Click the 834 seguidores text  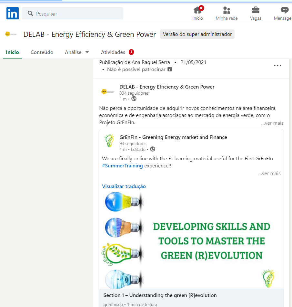tap(134, 93)
